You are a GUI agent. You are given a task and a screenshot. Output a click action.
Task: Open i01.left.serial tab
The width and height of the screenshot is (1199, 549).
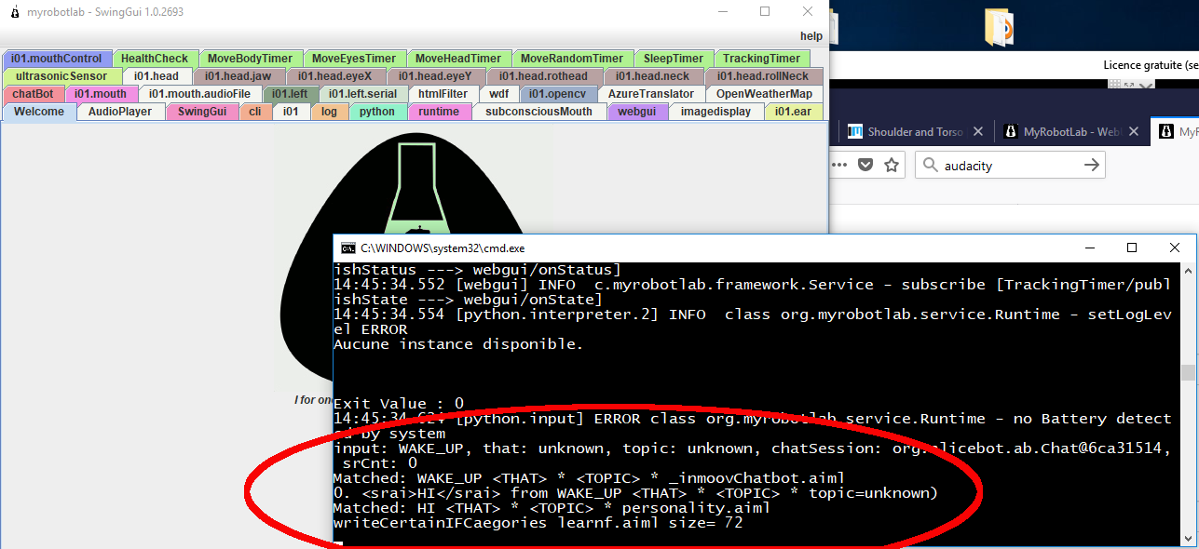pyautogui.click(x=363, y=94)
